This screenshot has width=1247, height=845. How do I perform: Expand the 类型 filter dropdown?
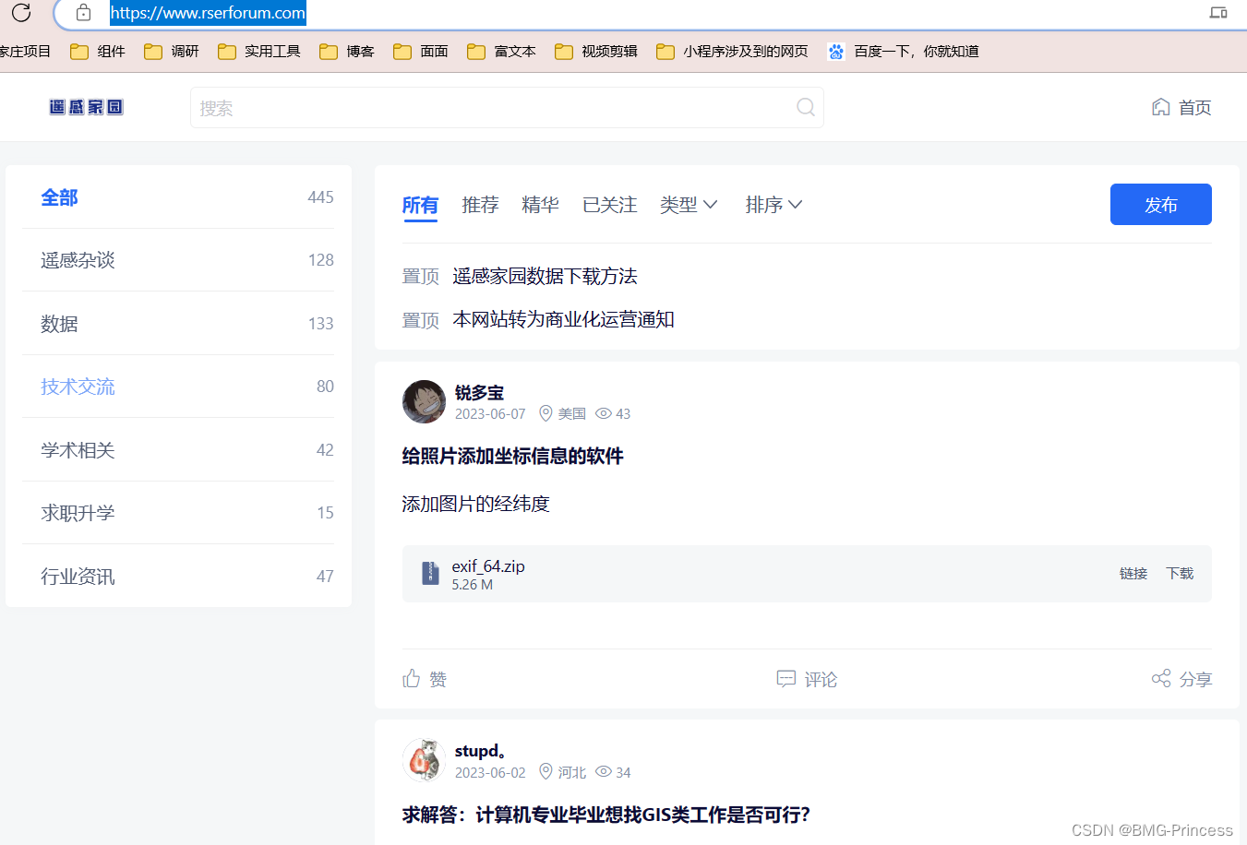689,205
